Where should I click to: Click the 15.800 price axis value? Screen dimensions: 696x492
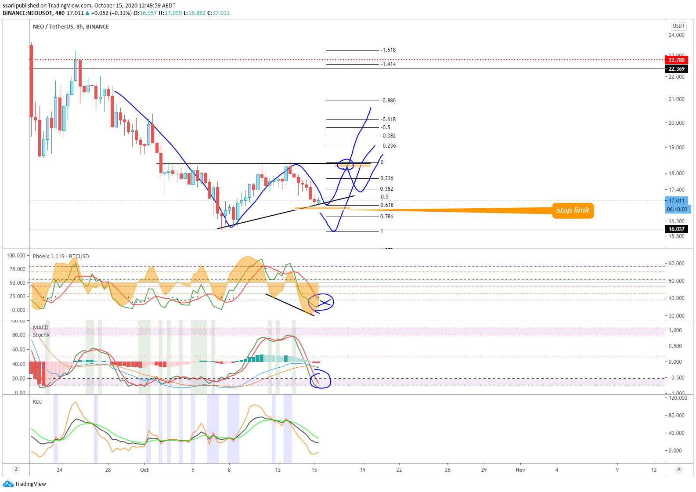676,236
